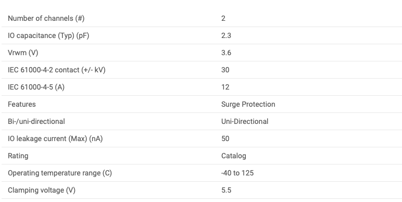Select the Number of channels (#) label
The width and height of the screenshot is (402, 202).
coord(46,18)
